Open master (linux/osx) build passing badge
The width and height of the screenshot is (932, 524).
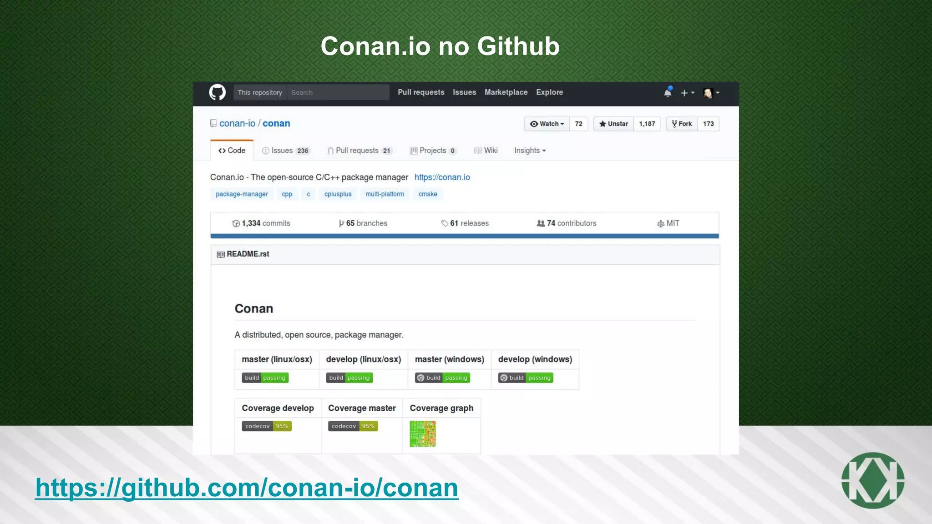pyautogui.click(x=265, y=378)
